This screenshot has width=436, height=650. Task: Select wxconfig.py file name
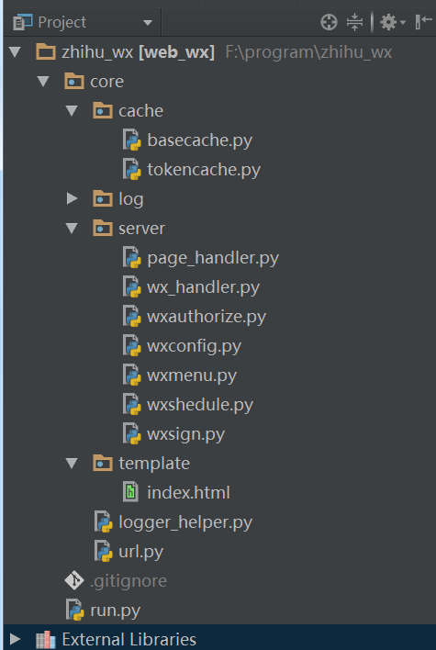(x=194, y=346)
